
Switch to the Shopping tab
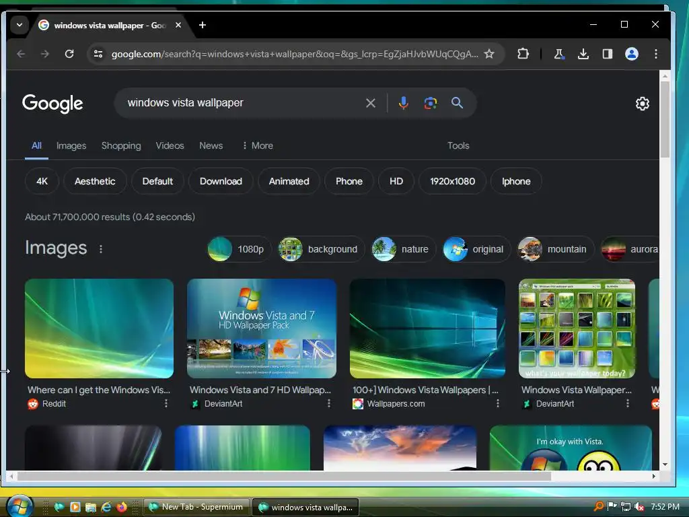point(121,145)
